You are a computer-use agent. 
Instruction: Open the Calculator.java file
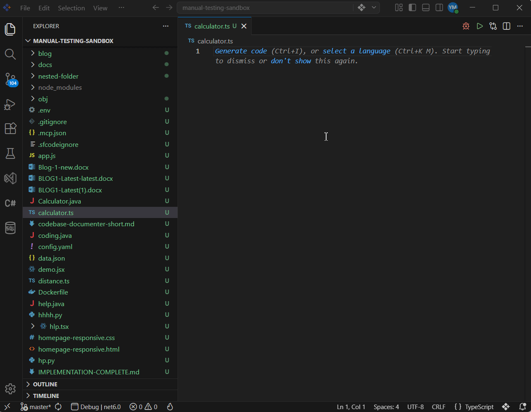tap(100, 201)
